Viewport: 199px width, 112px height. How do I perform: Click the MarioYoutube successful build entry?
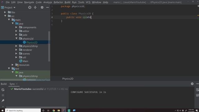click(39, 89)
